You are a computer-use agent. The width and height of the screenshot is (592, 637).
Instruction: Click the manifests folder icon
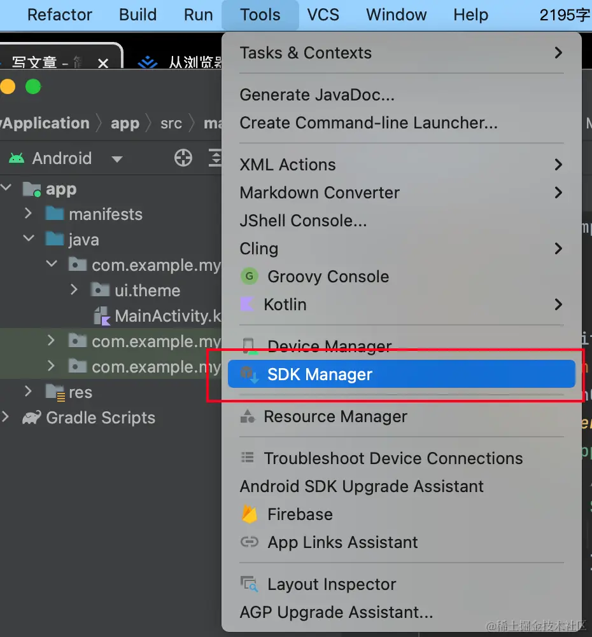point(55,213)
